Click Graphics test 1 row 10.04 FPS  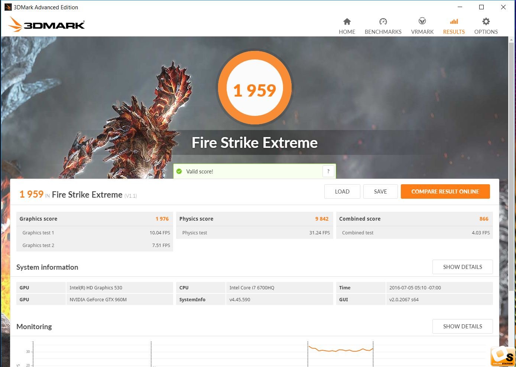95,233
